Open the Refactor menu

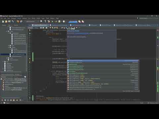(25, 18)
